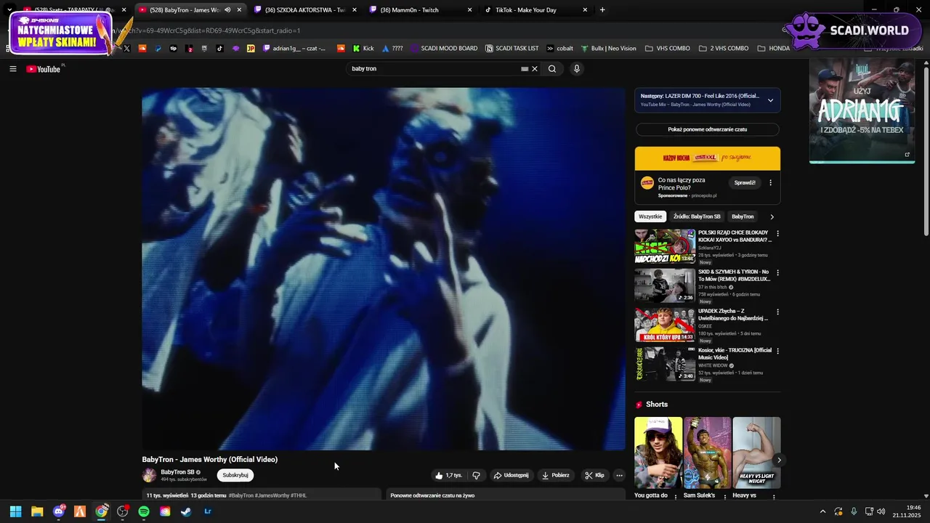The image size is (930, 523).
Task: Open SCADI TASK LIST bookmark
Action: click(511, 49)
